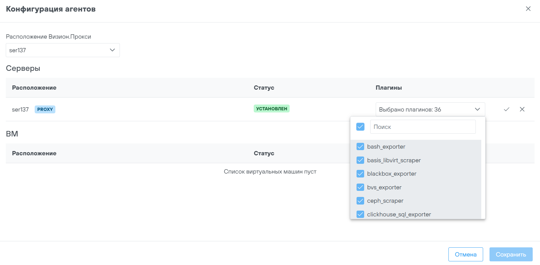540x265 pixels.
Task: Uncheck the basis_libvirt_scraper plugin
Action: tap(360, 160)
